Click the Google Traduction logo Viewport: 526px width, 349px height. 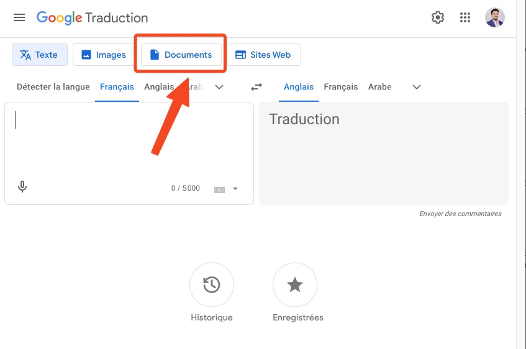point(93,18)
